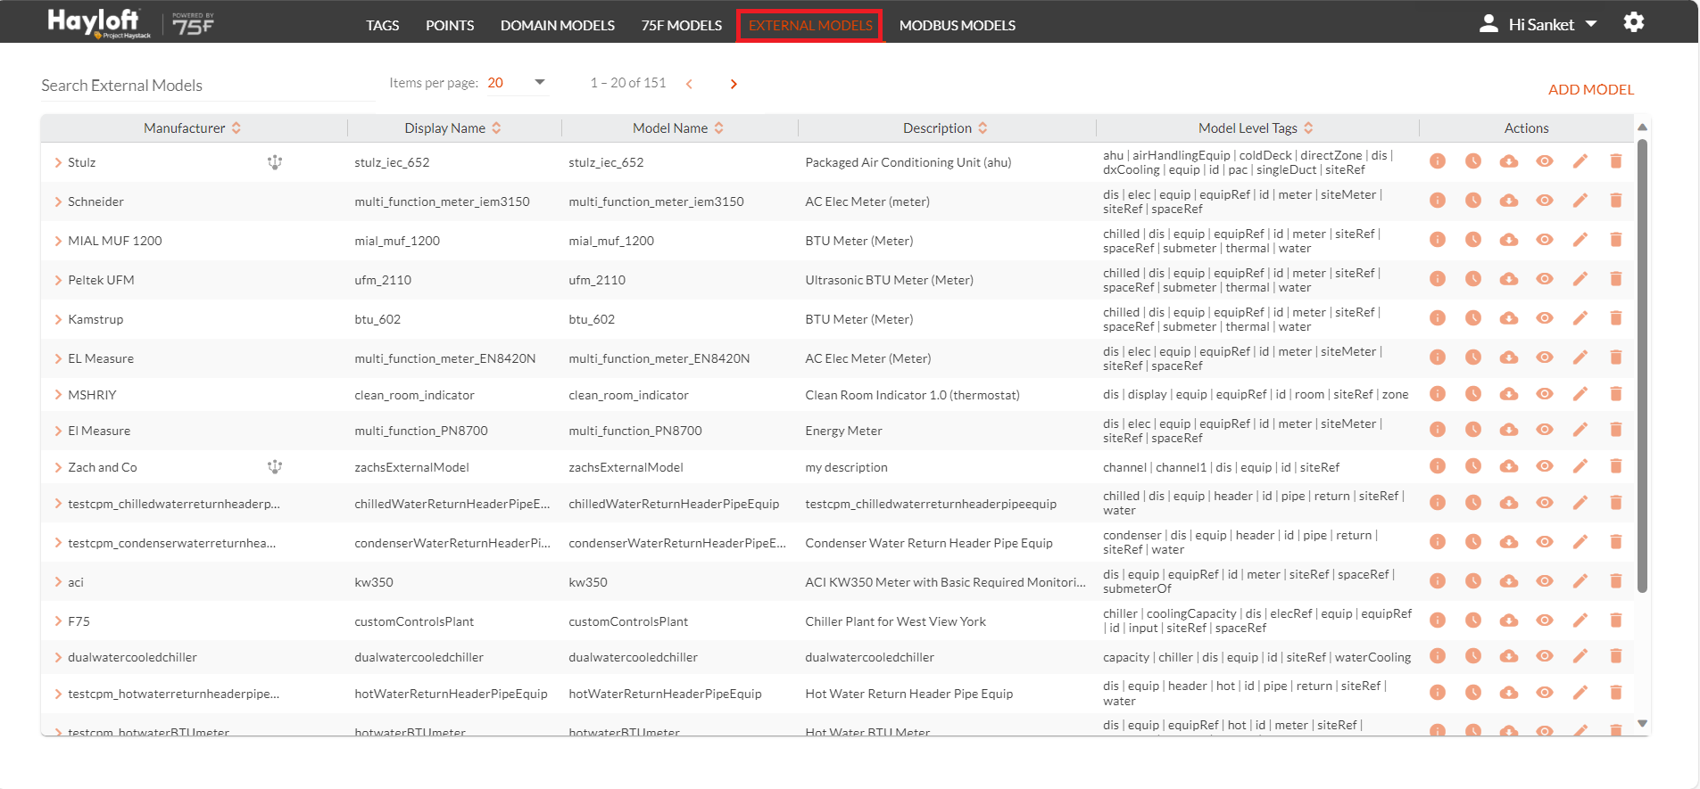Image resolution: width=1700 pixels, height=789 pixels.
Task: Click the eye icon in Stulz row
Action: pos(1544,161)
